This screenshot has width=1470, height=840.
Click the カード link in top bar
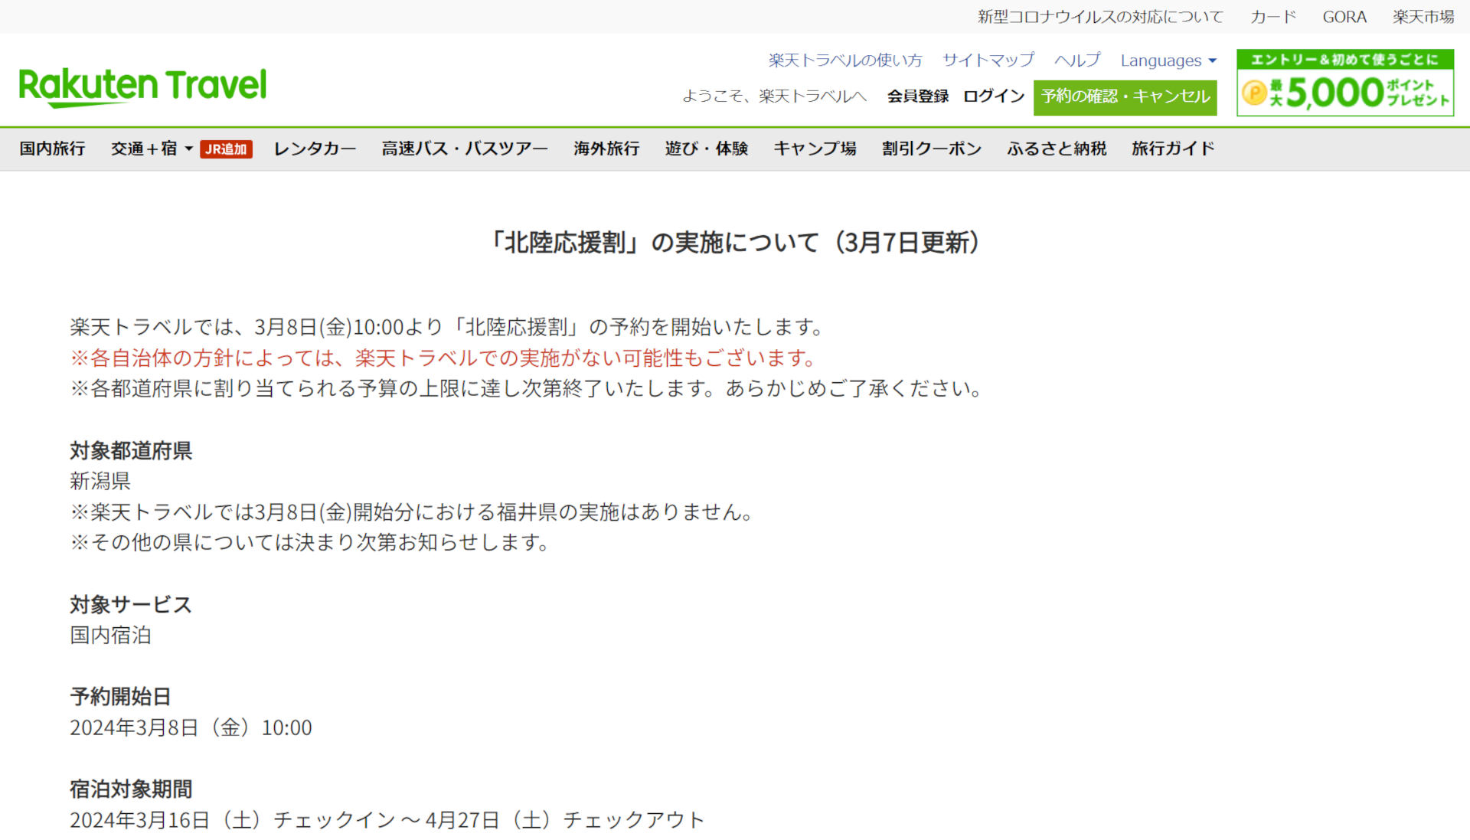click(x=1273, y=17)
